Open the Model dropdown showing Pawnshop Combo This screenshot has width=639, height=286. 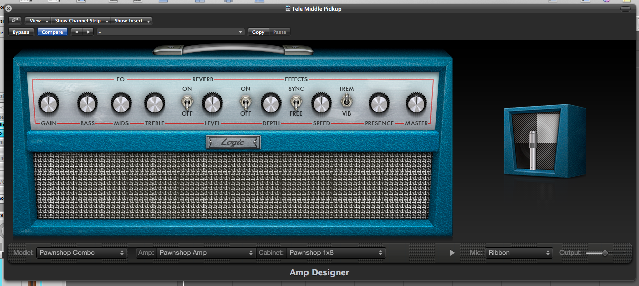[x=82, y=252]
